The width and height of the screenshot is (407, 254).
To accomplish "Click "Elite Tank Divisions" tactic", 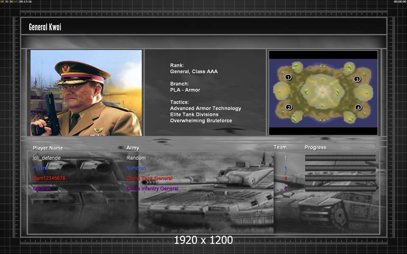I will click(x=194, y=115).
